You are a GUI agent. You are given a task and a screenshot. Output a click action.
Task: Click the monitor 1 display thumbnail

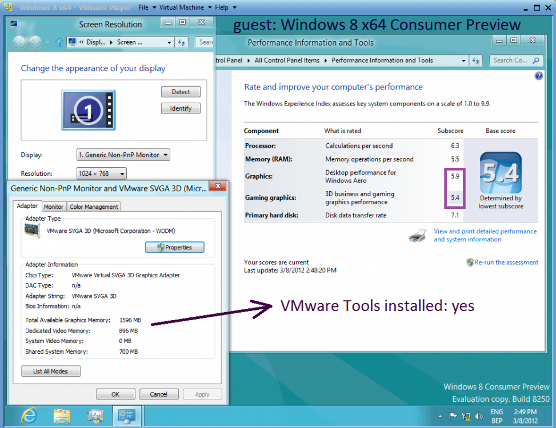[x=89, y=110]
